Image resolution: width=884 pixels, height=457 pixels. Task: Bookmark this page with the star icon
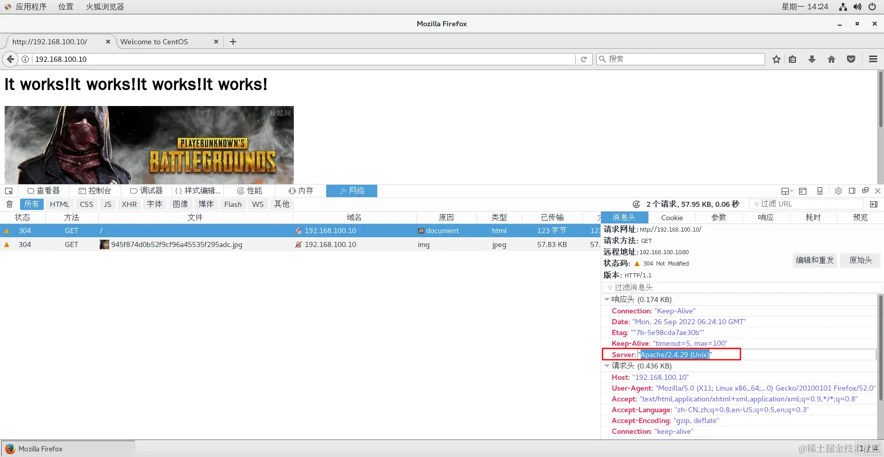click(776, 59)
